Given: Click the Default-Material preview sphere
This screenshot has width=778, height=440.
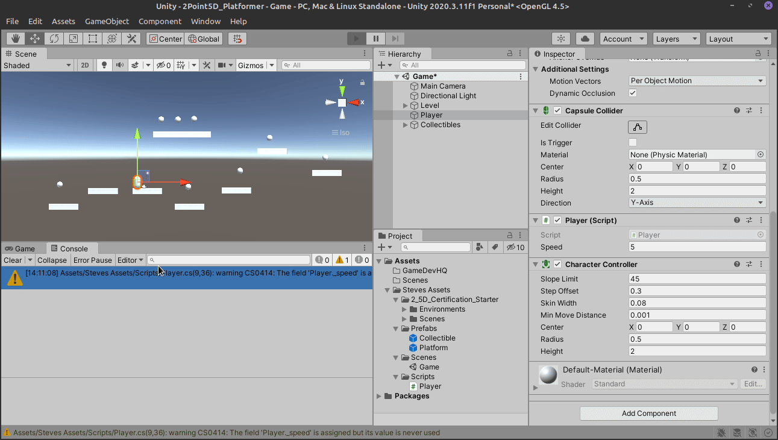Looking at the screenshot, I should pyautogui.click(x=547, y=375).
